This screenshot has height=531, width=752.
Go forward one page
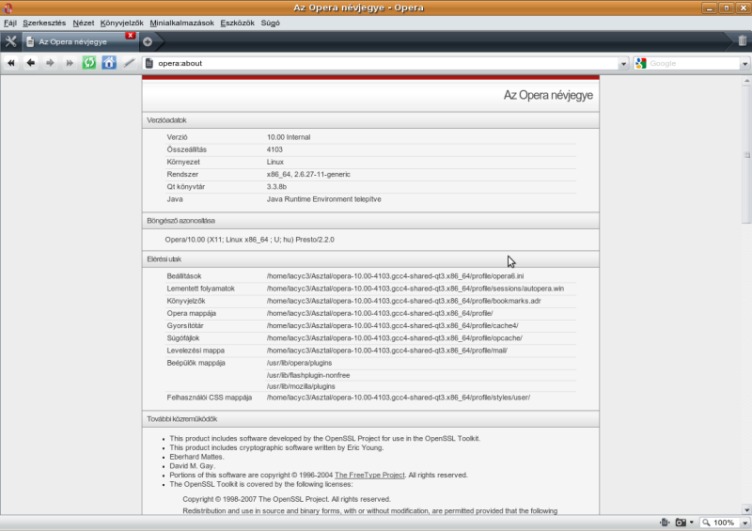(x=50, y=63)
